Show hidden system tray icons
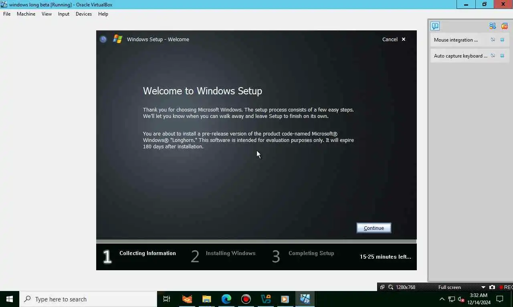 [x=442, y=299]
